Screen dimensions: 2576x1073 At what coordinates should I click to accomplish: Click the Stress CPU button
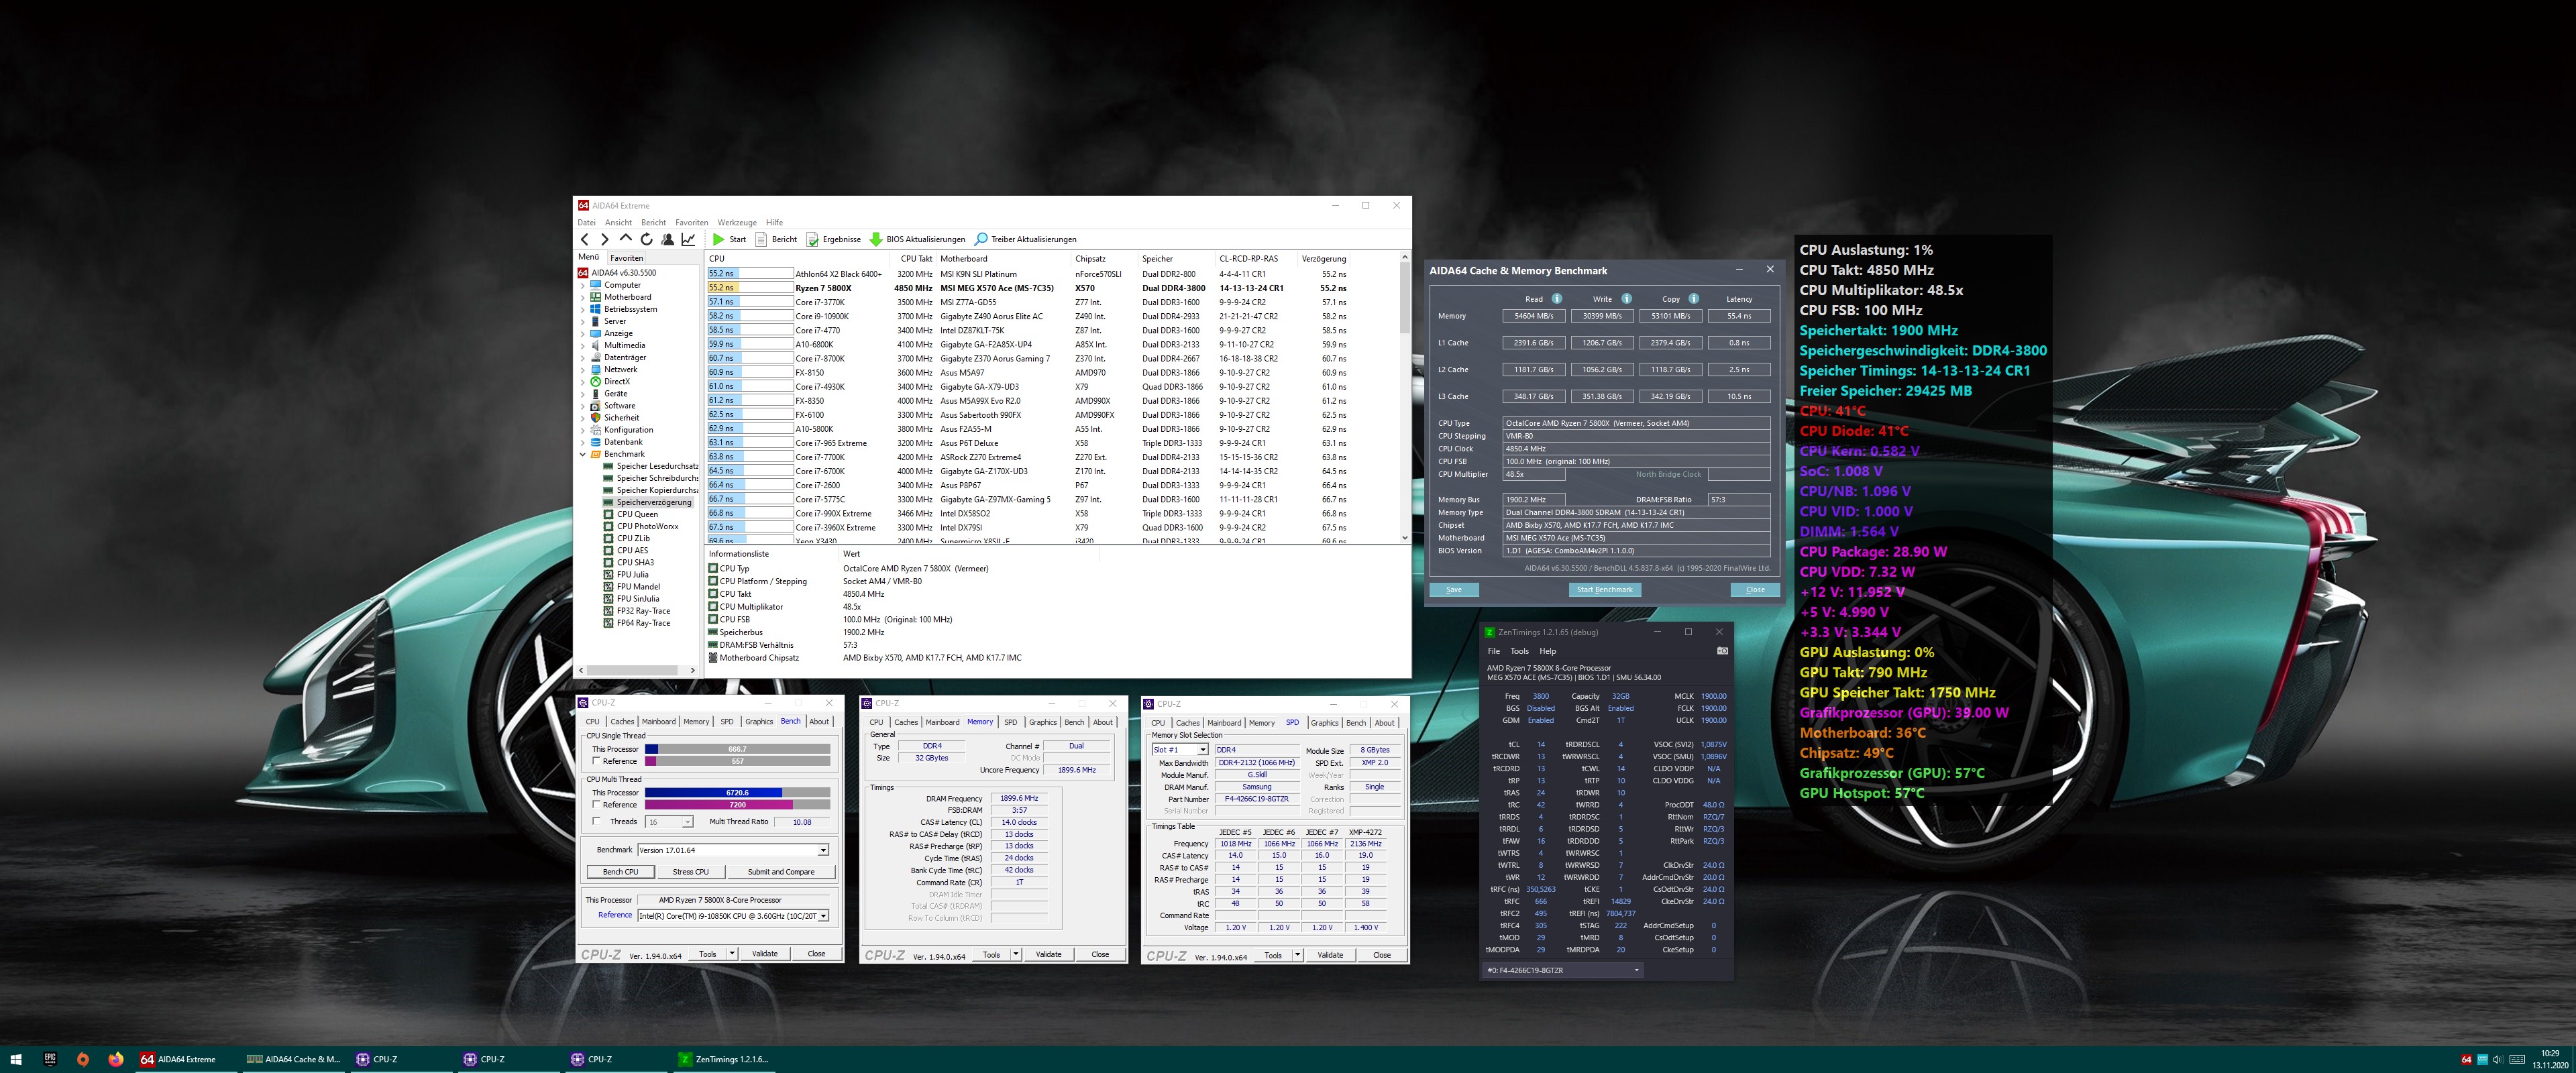pos(690,872)
